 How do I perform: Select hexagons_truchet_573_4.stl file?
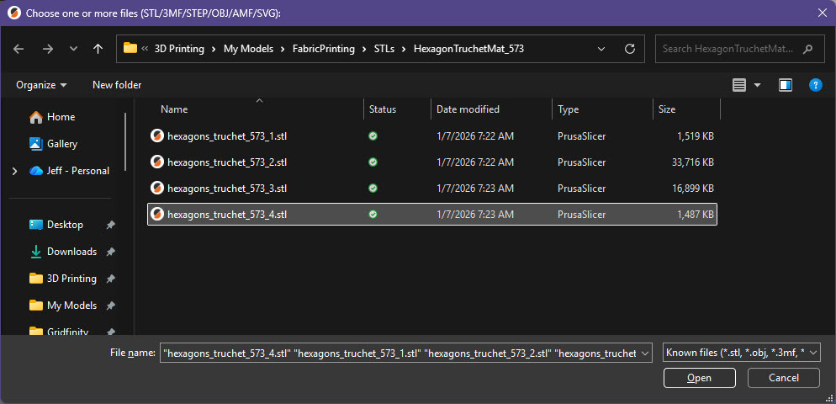[x=431, y=214]
